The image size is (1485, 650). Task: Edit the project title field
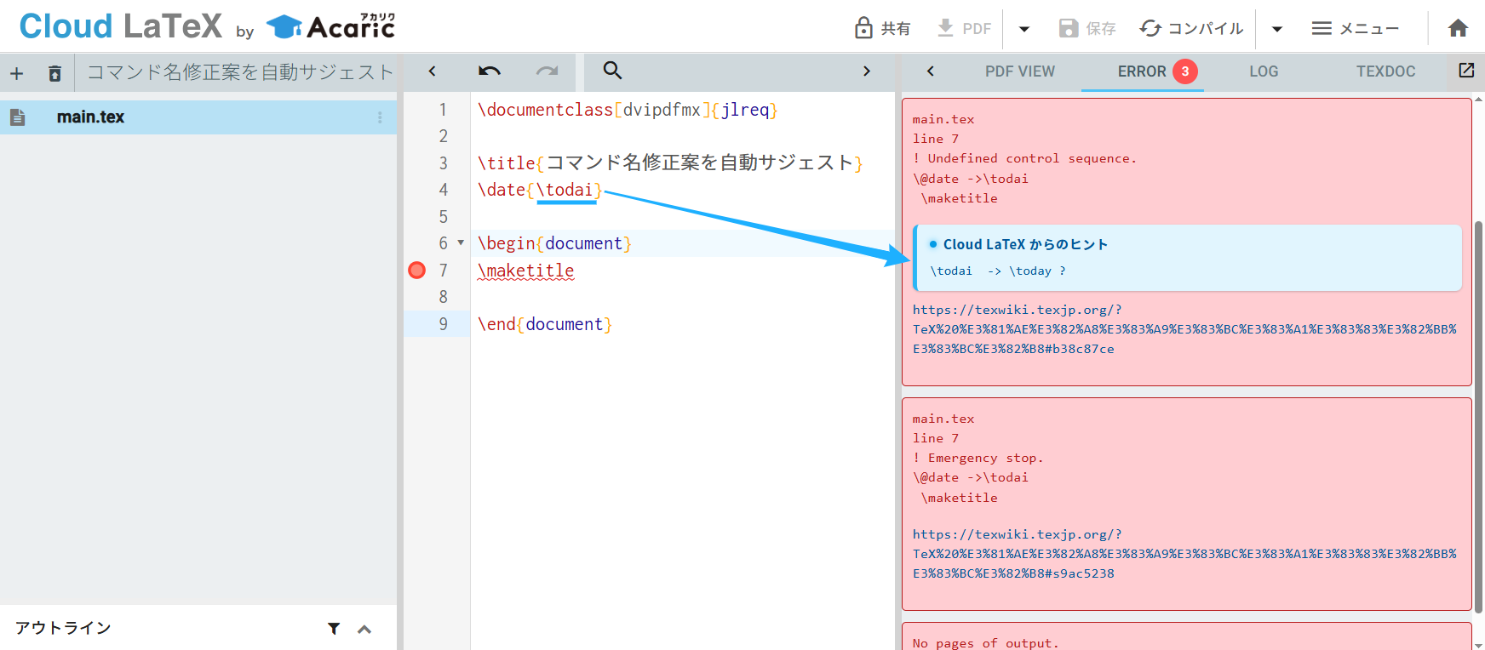coord(239,72)
